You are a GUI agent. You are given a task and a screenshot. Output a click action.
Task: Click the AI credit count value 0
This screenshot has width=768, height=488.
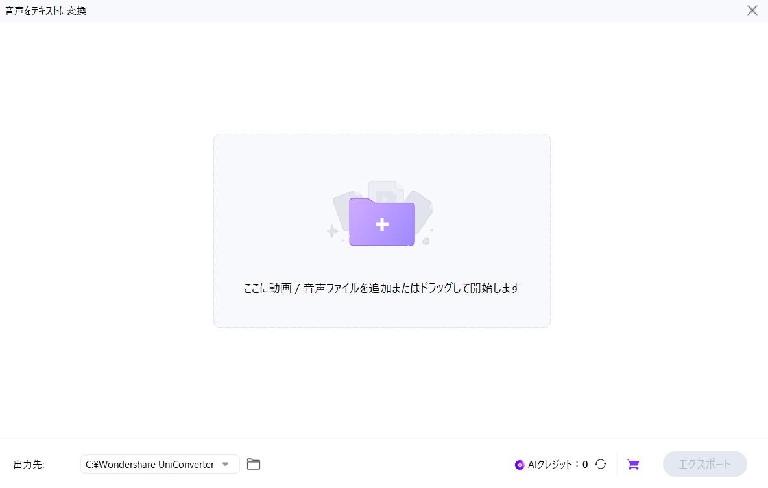(x=585, y=465)
